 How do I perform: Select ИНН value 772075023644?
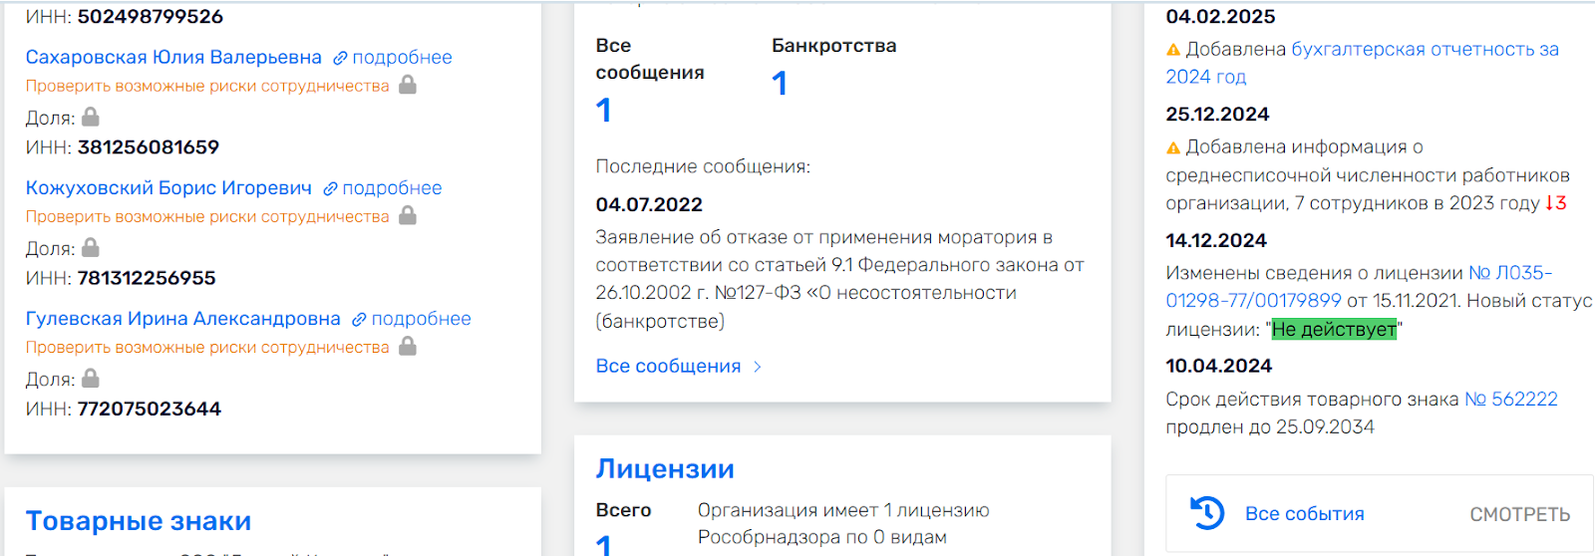150,408
